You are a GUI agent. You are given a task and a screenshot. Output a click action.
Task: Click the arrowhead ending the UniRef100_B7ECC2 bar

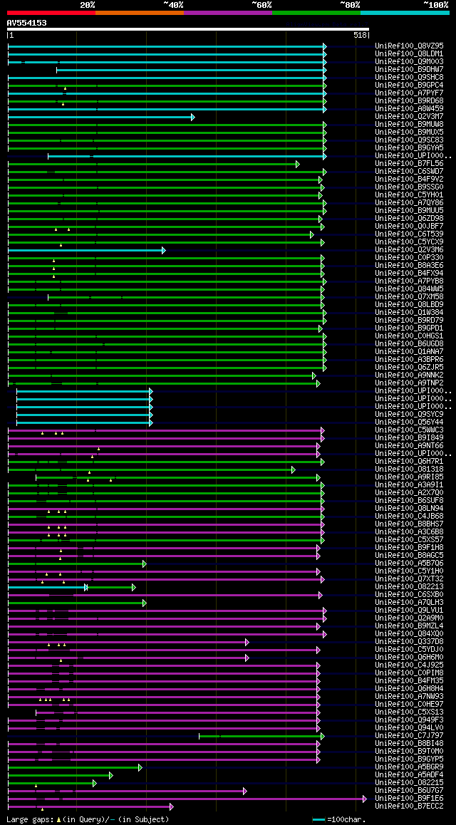coord(172,807)
